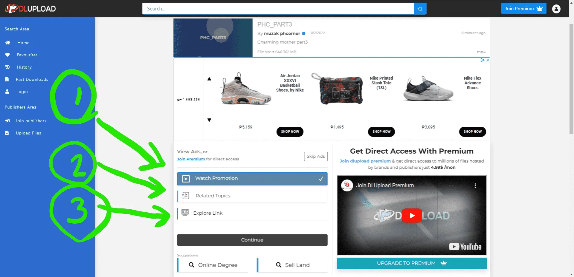Click the Nike.com logo in the ad

pyautogui.click(x=188, y=99)
